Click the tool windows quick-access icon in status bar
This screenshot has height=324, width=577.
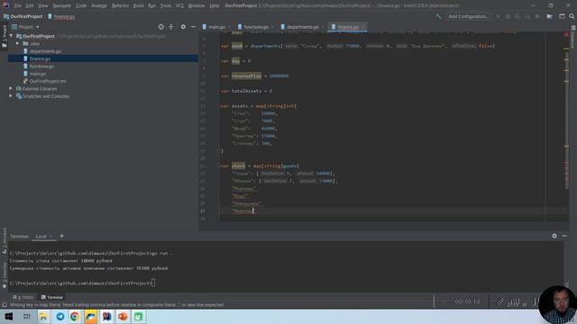click(x=5, y=305)
